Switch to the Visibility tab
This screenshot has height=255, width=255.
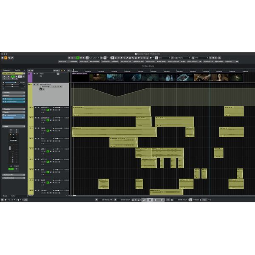pos(17,70)
